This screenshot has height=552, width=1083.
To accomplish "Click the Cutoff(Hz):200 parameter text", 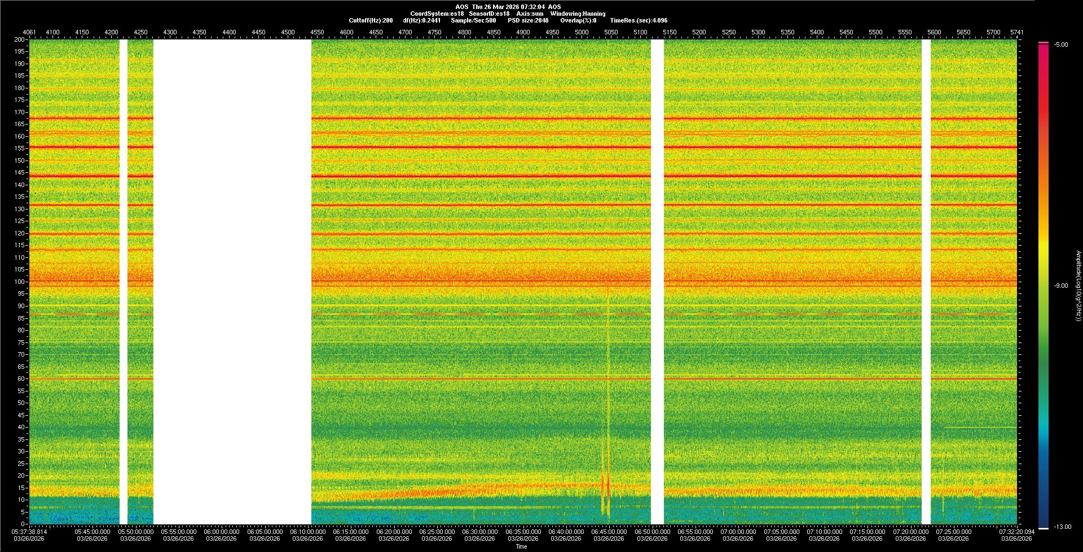I will pyautogui.click(x=371, y=20).
